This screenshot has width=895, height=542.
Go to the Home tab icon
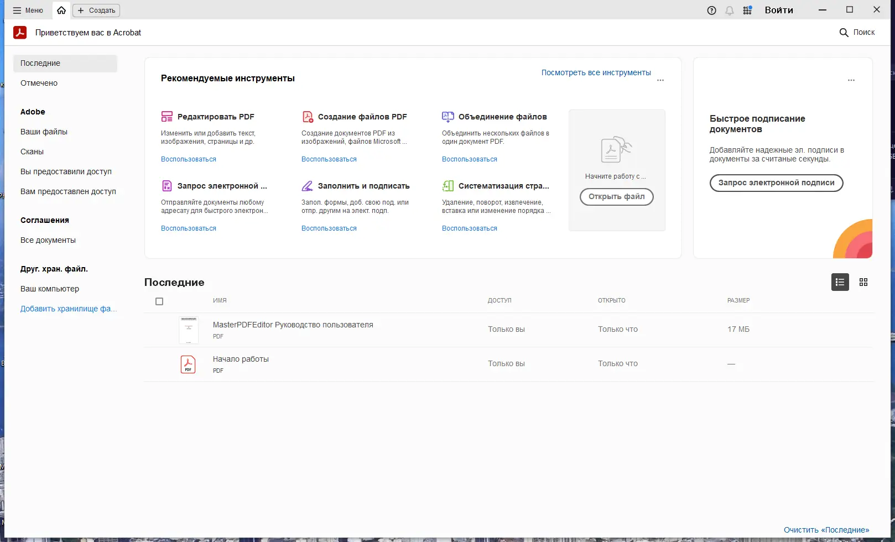(61, 11)
